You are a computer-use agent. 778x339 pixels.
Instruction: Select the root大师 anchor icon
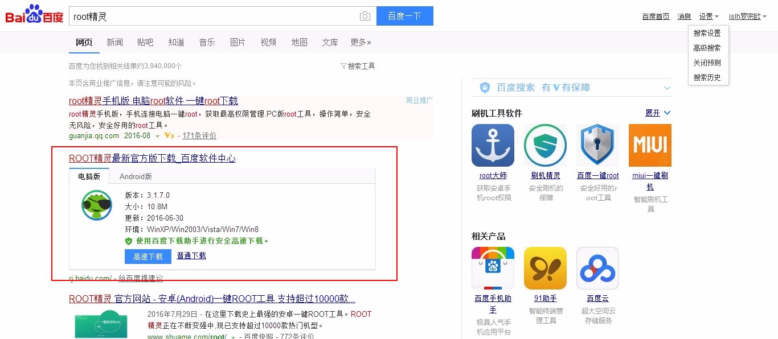tap(493, 145)
